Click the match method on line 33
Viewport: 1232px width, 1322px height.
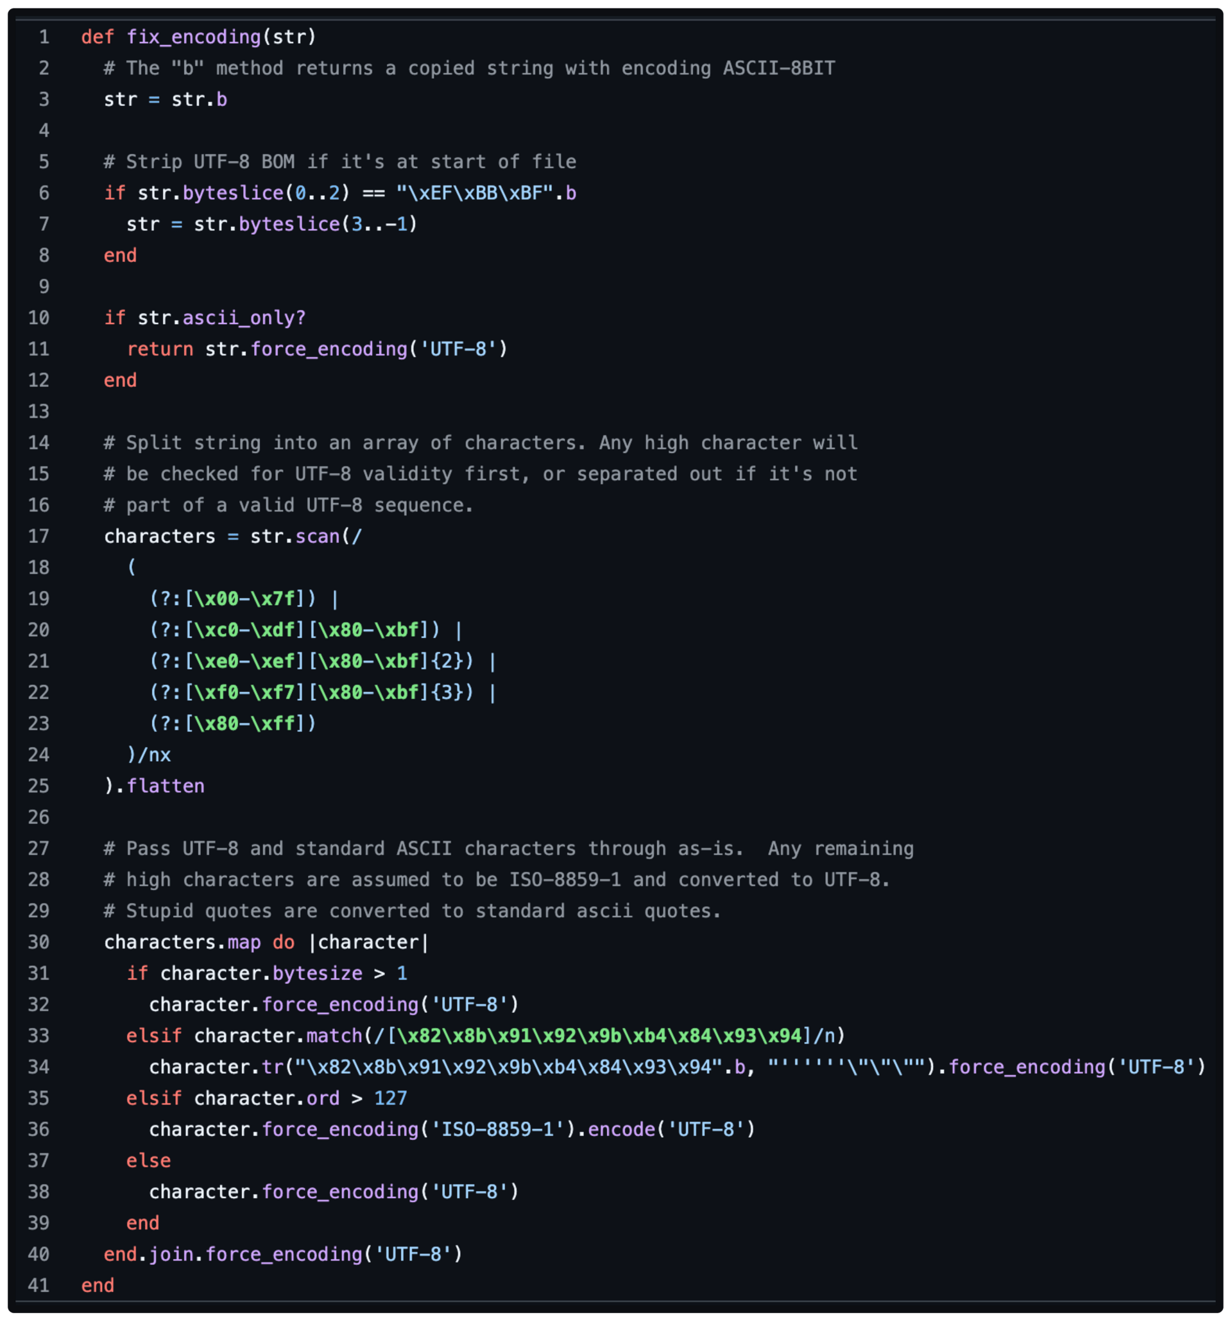[x=334, y=1036]
